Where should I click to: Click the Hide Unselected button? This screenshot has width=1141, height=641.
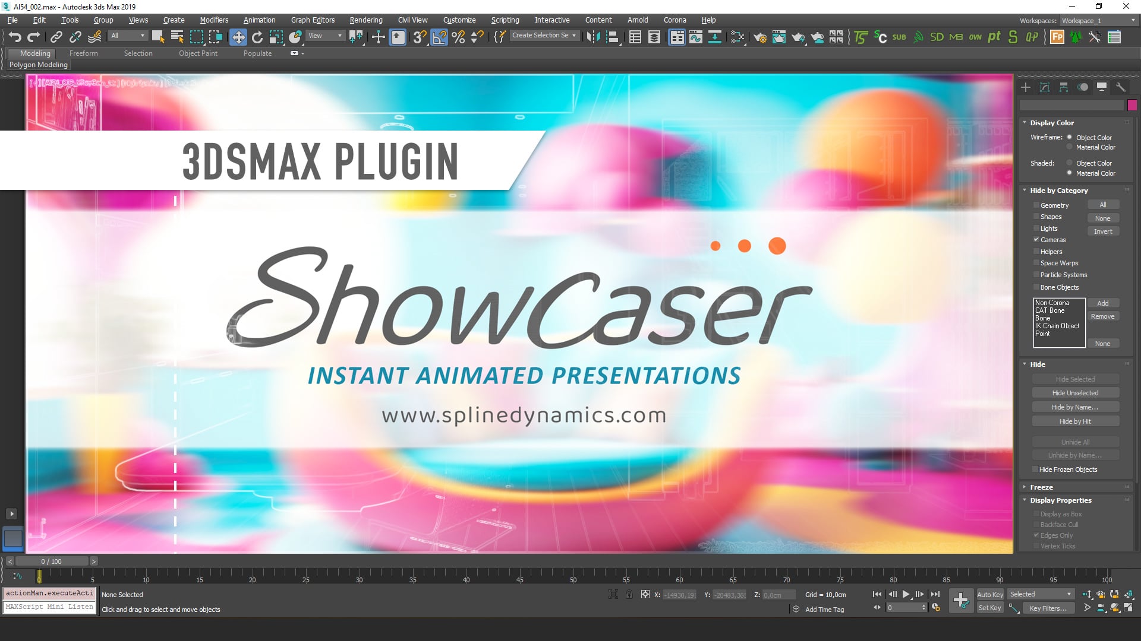[1075, 393]
